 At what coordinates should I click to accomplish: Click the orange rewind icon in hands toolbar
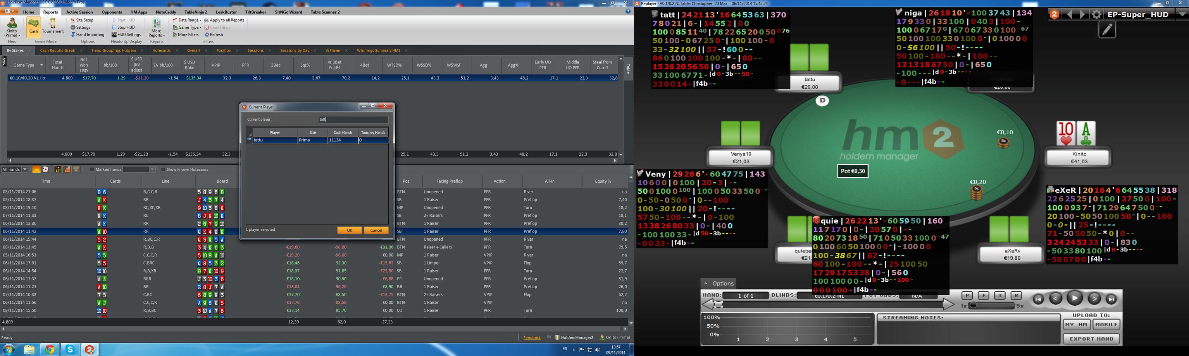tap(36, 170)
